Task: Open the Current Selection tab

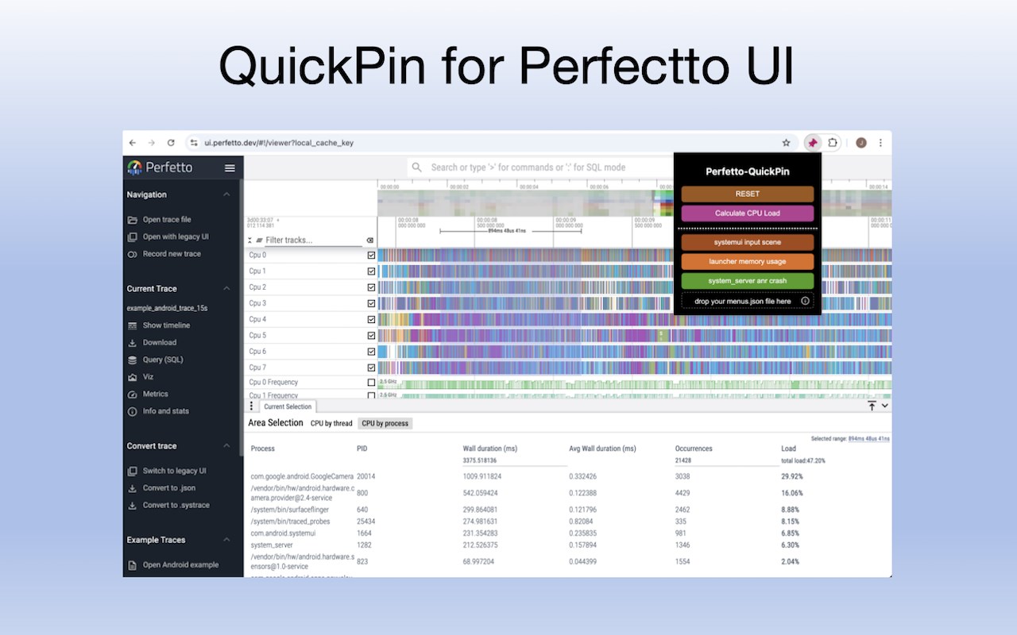Action: [x=288, y=406]
